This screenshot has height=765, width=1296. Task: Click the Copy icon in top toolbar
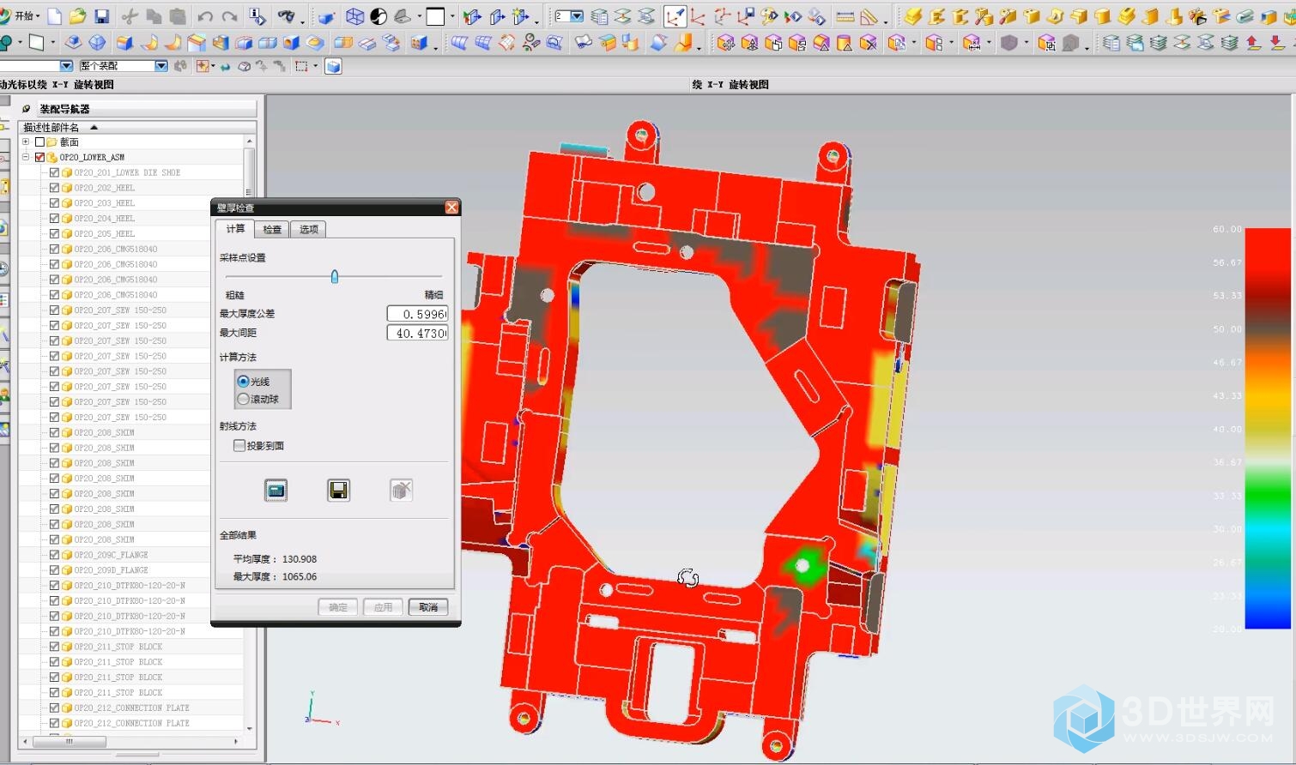coord(154,16)
